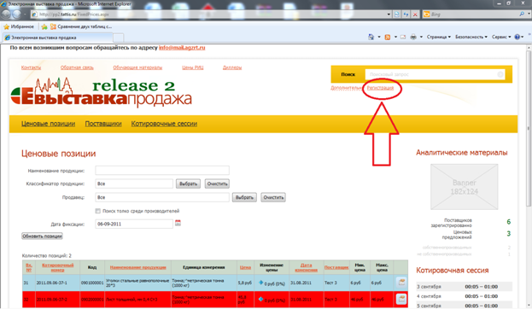Click the details icon in red row 32
The width and height of the screenshot is (532, 309).
(401, 299)
